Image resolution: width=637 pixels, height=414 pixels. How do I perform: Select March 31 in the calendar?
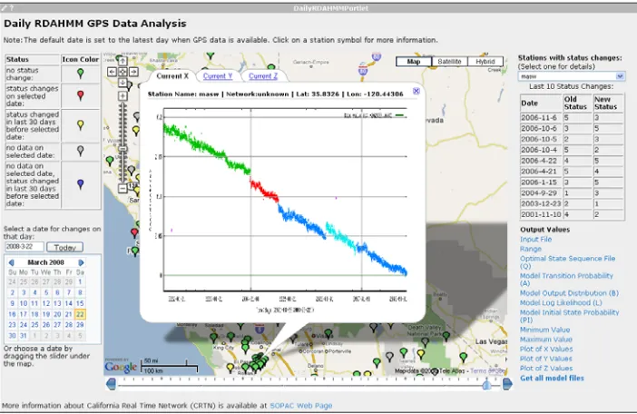pyautogui.click(x=24, y=336)
